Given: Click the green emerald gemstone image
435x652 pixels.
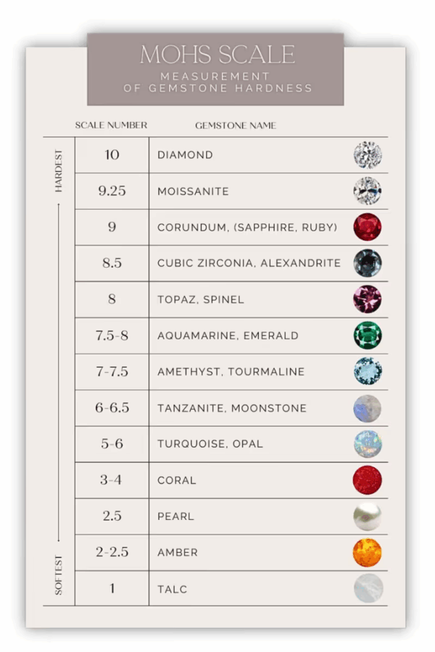Looking at the screenshot, I should (x=368, y=335).
